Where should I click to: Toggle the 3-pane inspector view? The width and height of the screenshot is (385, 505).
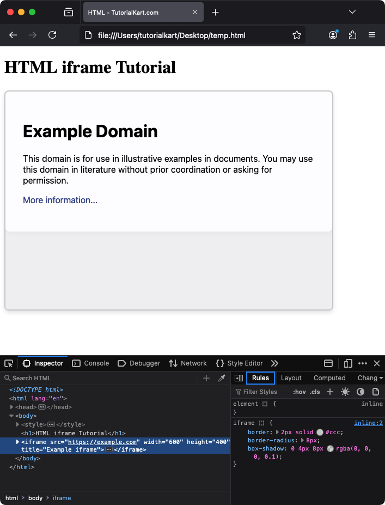239,378
